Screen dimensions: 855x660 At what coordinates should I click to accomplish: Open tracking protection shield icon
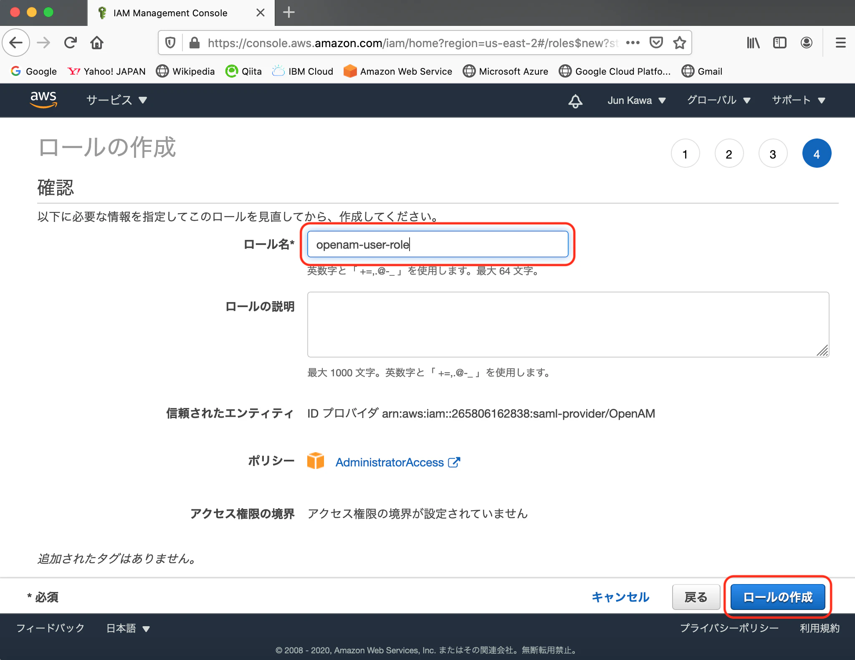pyautogui.click(x=170, y=43)
